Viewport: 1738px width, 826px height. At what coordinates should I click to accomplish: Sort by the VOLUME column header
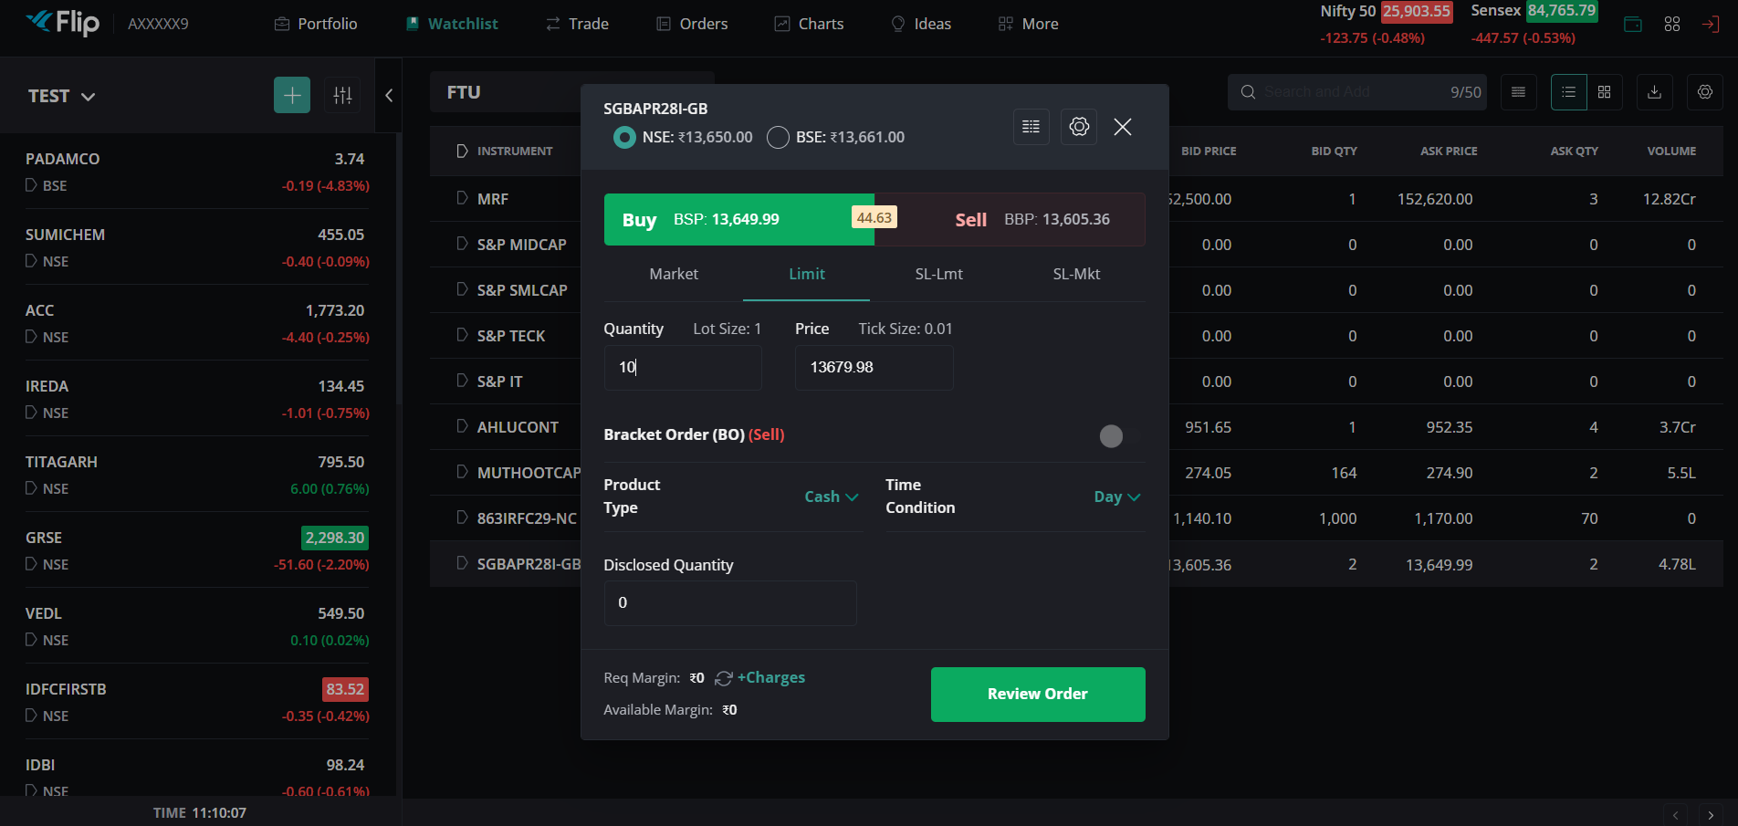pyautogui.click(x=1671, y=152)
